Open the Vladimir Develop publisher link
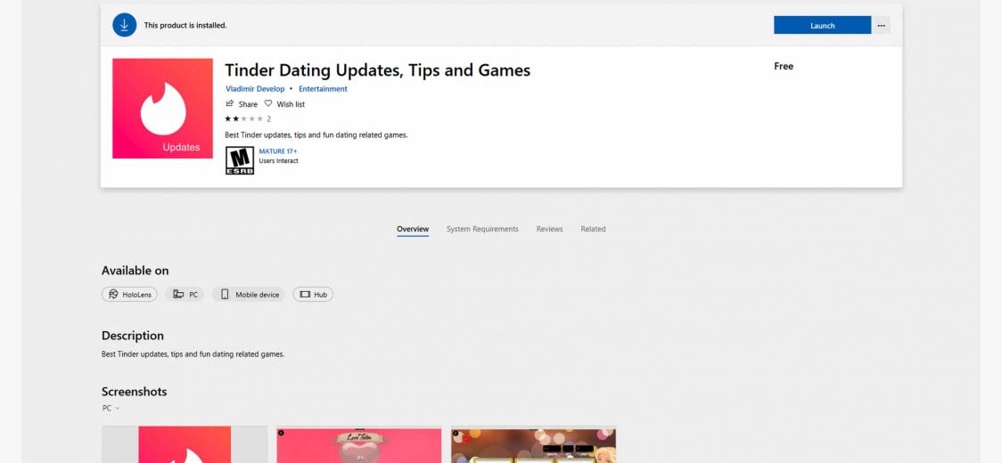 click(255, 89)
